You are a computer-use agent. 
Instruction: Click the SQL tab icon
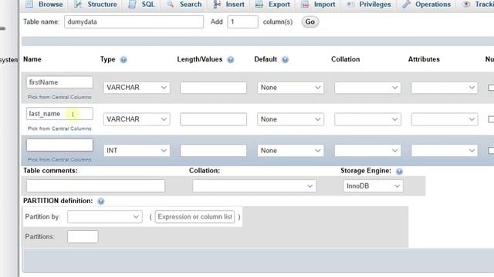coord(132,4)
